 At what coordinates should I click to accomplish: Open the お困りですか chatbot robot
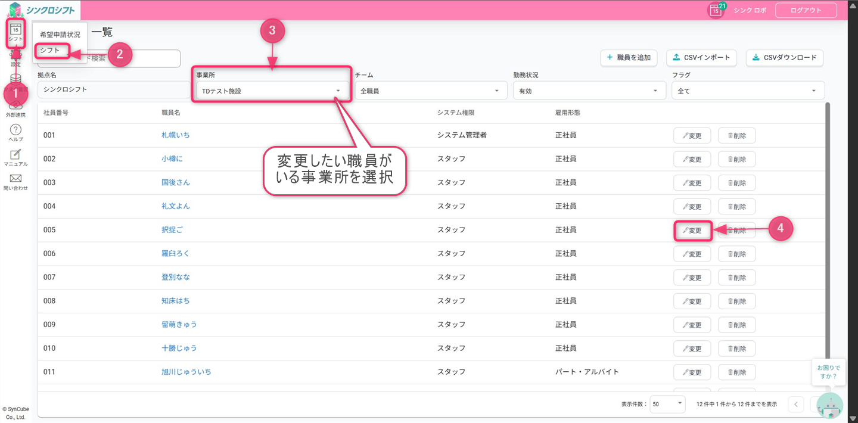pyautogui.click(x=829, y=405)
